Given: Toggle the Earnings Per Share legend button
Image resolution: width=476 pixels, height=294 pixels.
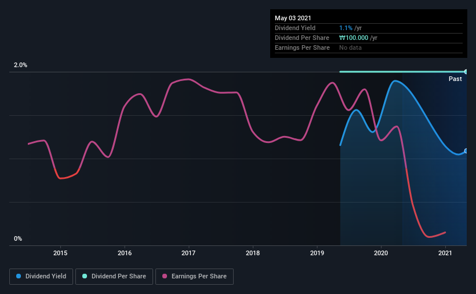Looking at the screenshot, I should 194,277.
